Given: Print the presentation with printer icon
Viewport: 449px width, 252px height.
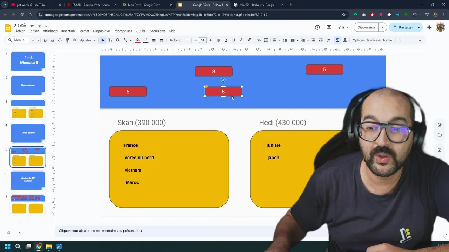Looking at the screenshot, I should pos(60,40).
